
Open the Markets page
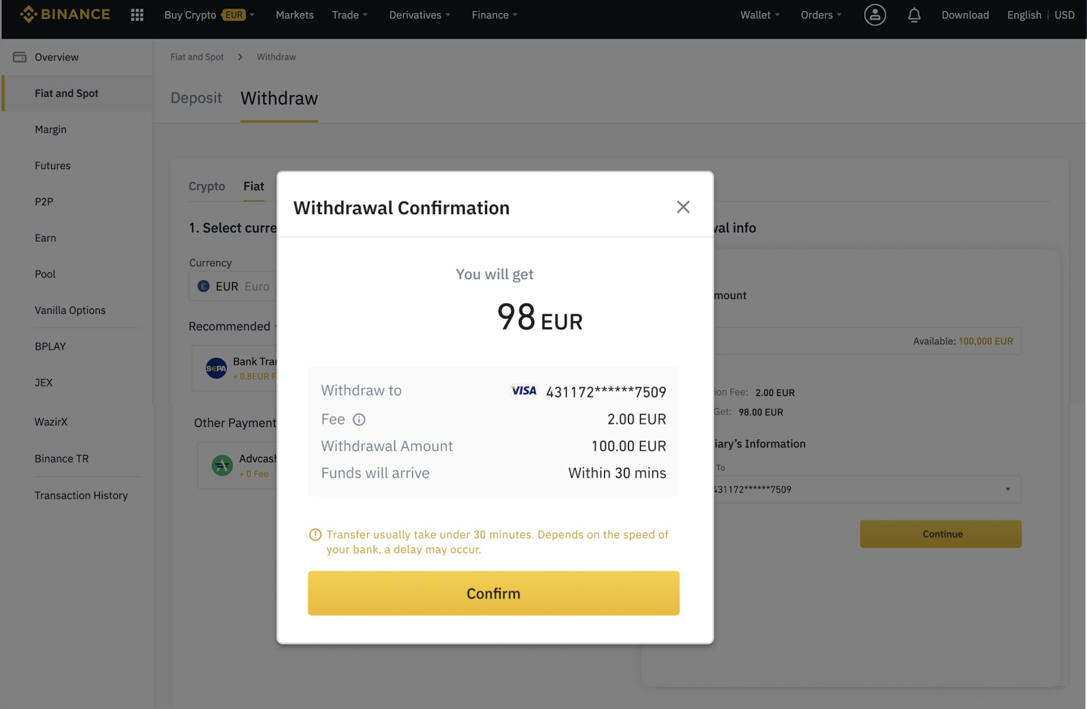coord(294,15)
